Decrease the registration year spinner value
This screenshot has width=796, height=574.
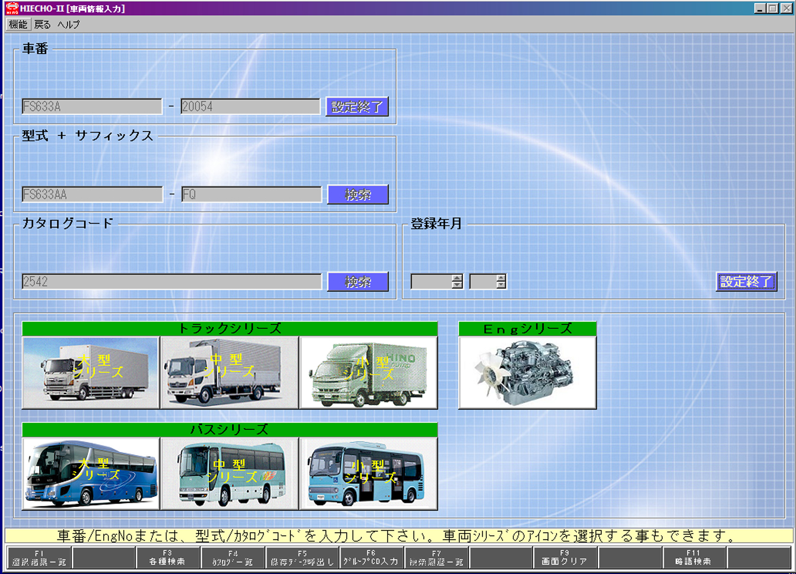(457, 285)
